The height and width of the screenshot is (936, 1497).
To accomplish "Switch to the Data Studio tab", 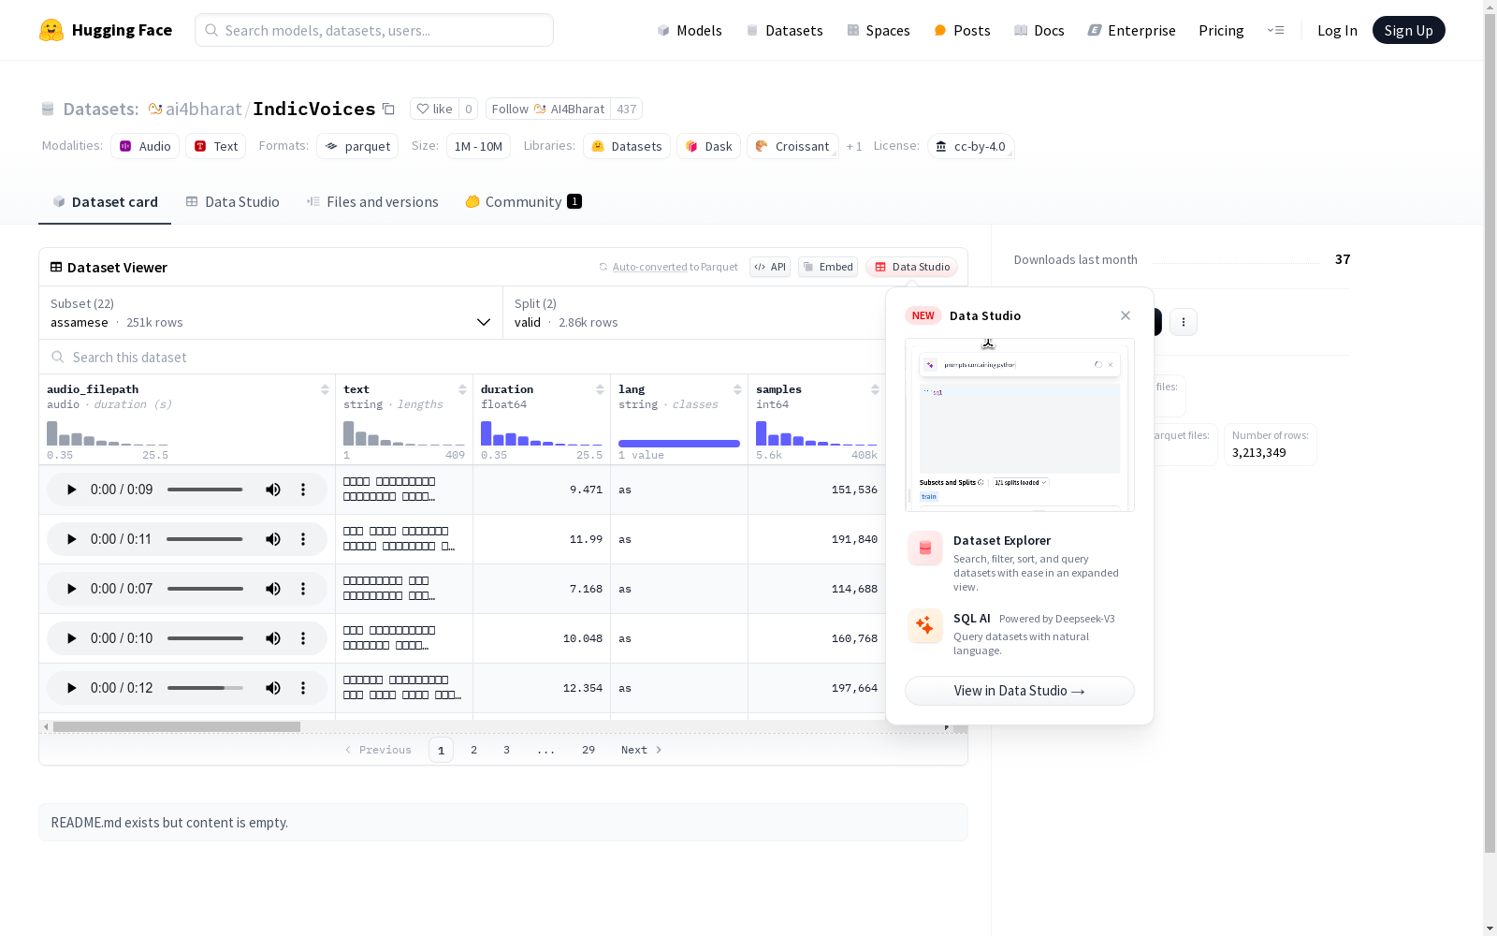I will 233,202.
